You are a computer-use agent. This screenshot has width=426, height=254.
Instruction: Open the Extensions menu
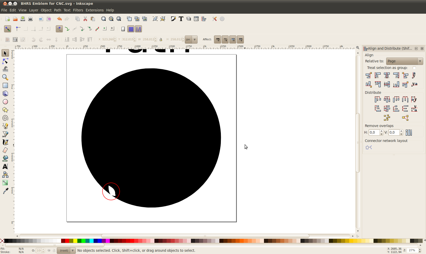[x=95, y=10]
